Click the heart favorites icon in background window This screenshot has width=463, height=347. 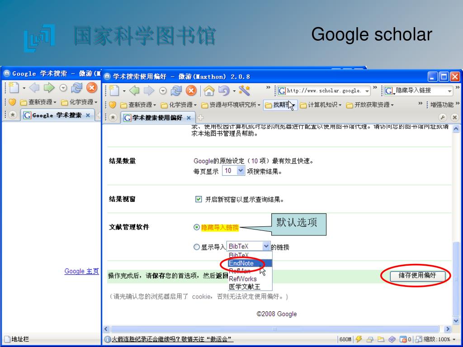(12, 102)
